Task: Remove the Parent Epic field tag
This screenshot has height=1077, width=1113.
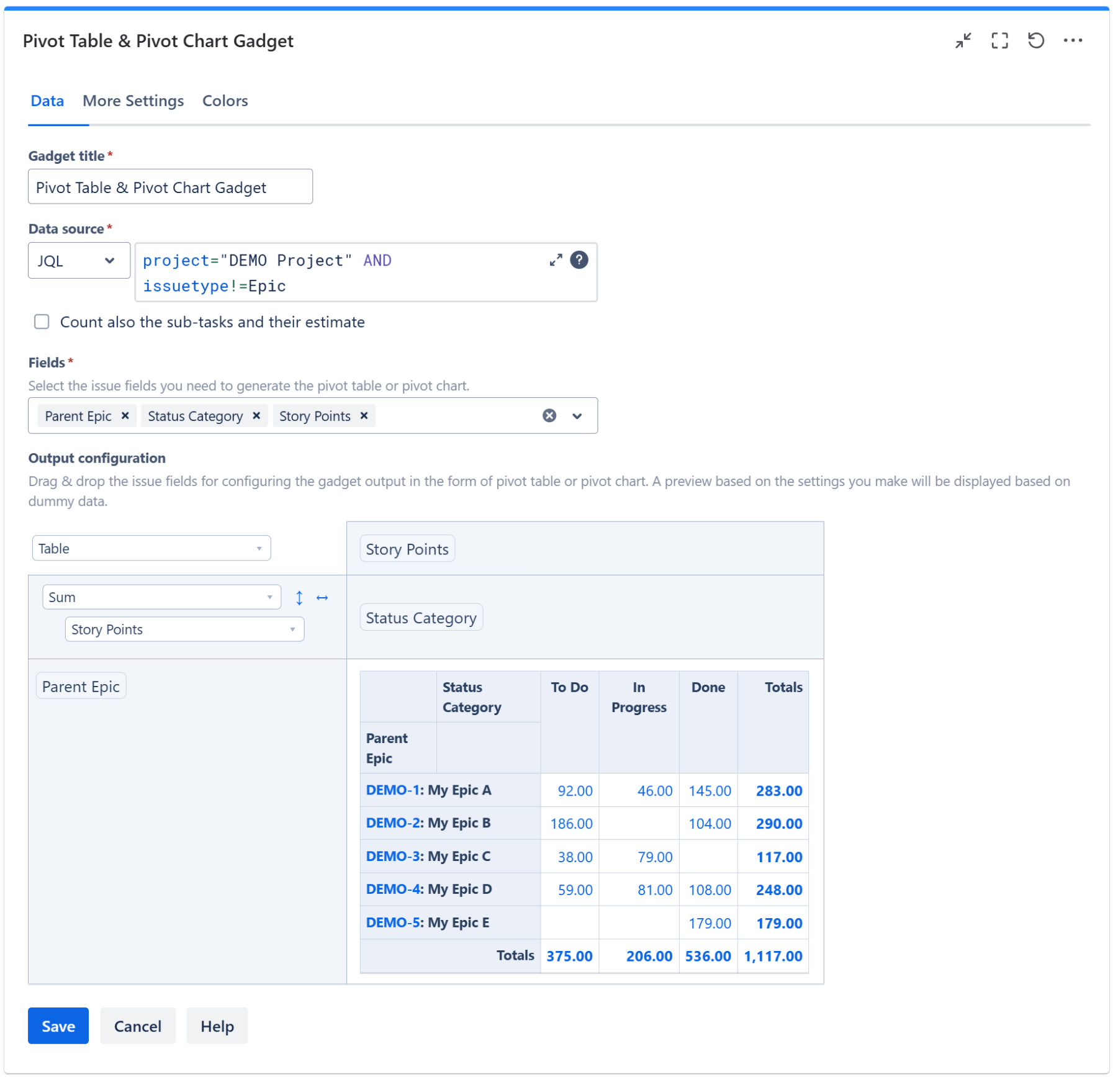Action: coord(125,416)
